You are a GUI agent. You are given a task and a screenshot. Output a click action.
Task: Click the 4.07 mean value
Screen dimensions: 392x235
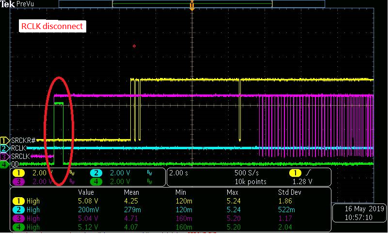(131, 227)
